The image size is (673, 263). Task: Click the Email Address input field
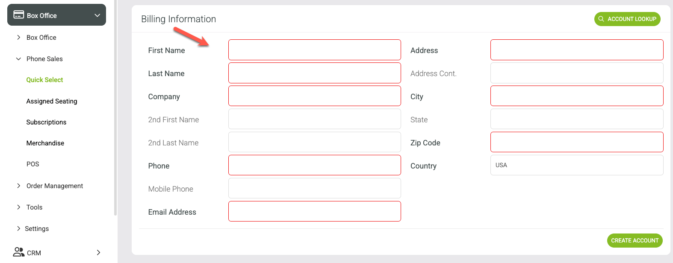click(315, 211)
